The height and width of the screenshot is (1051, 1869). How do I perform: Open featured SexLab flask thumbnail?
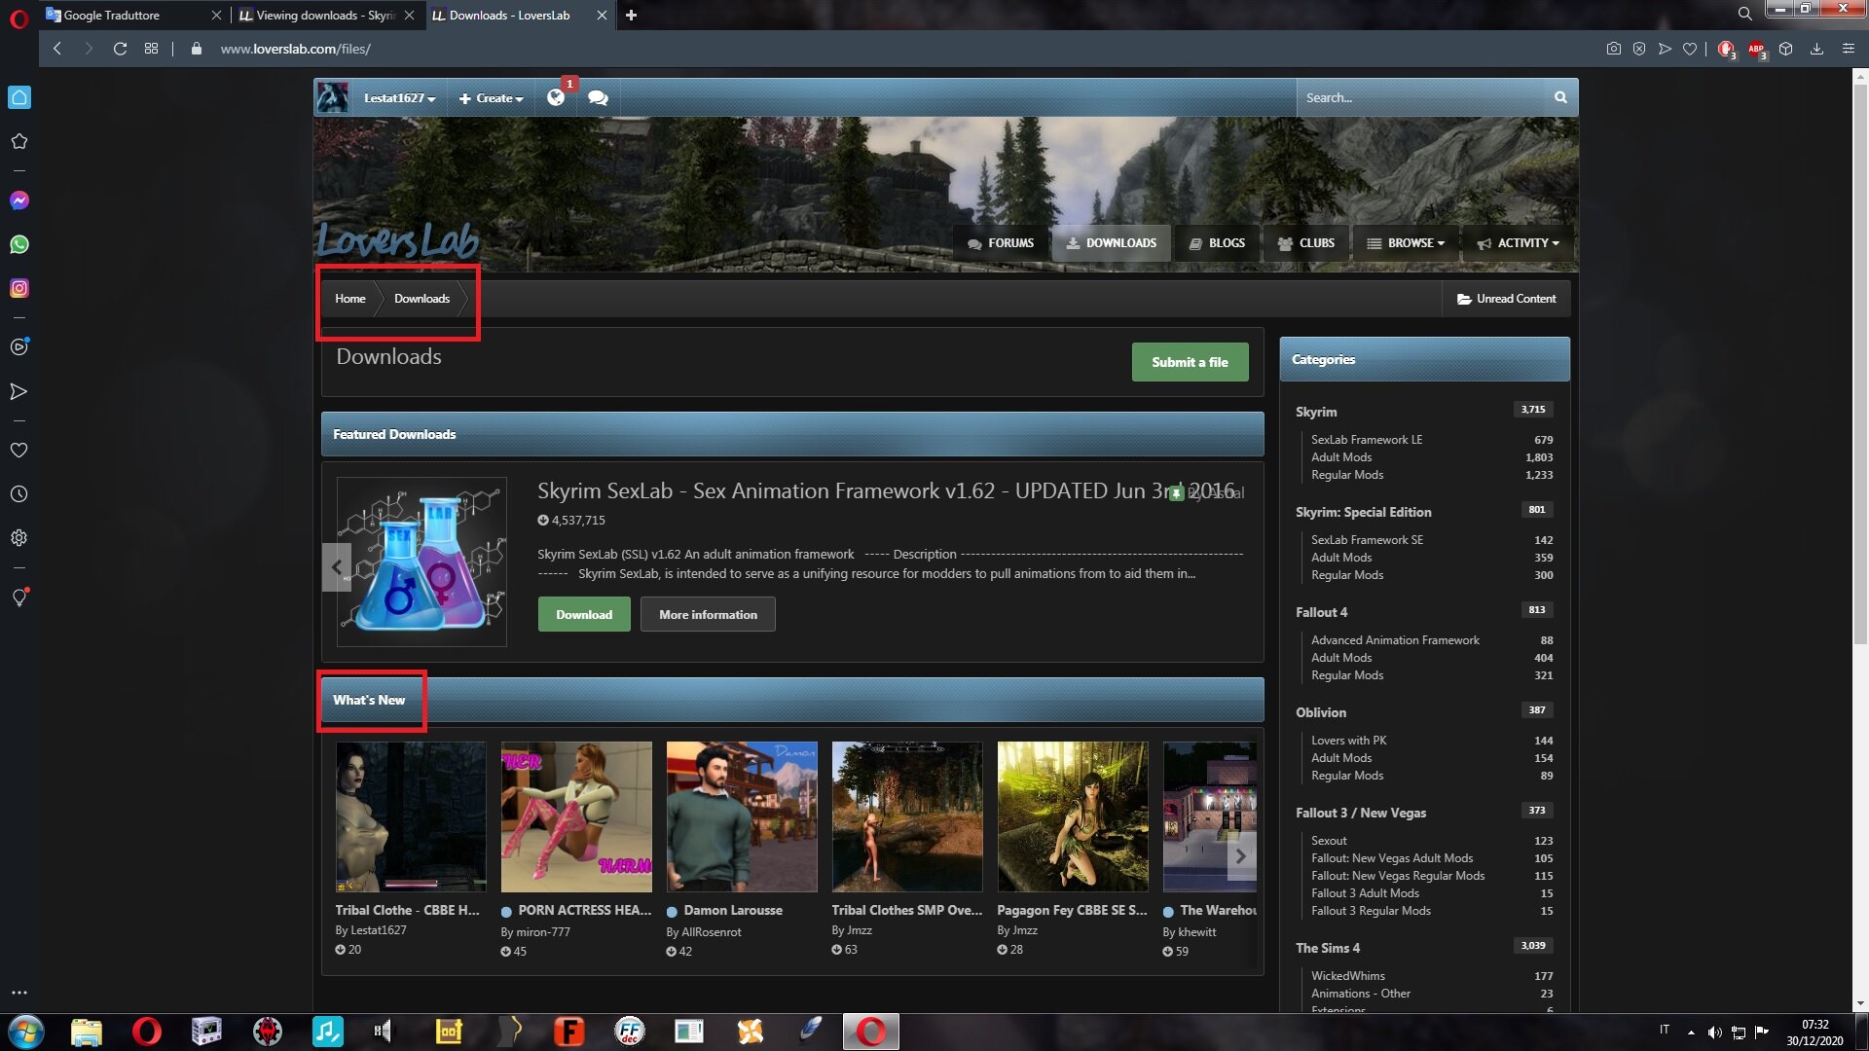[x=421, y=562]
